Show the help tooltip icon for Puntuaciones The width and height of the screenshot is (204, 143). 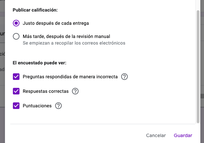tap(58, 106)
